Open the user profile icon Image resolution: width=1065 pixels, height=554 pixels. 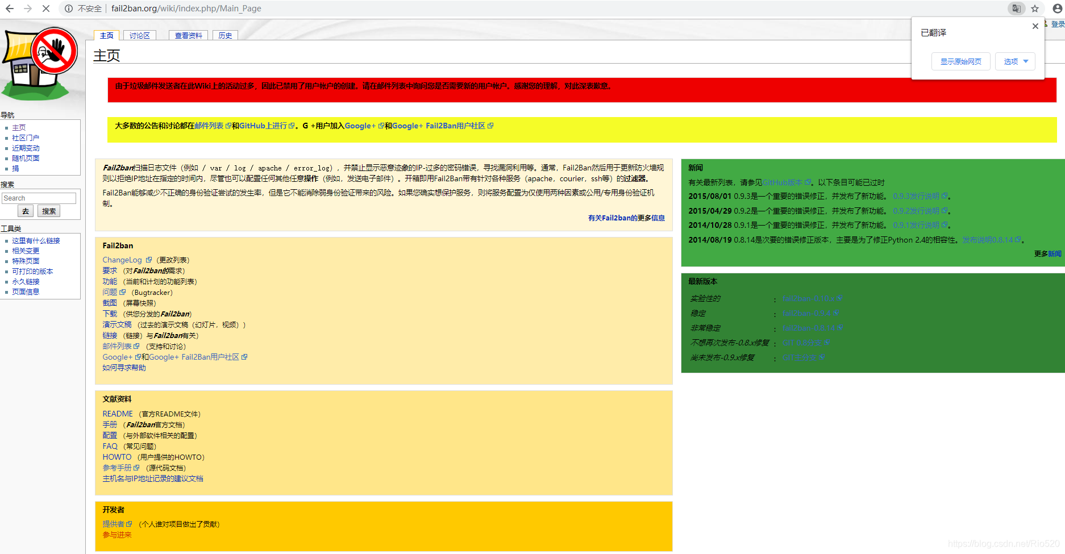1057,9
